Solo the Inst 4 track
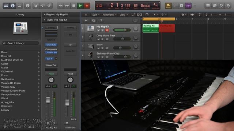Screen dimensions: 234x131 [102, 48]
